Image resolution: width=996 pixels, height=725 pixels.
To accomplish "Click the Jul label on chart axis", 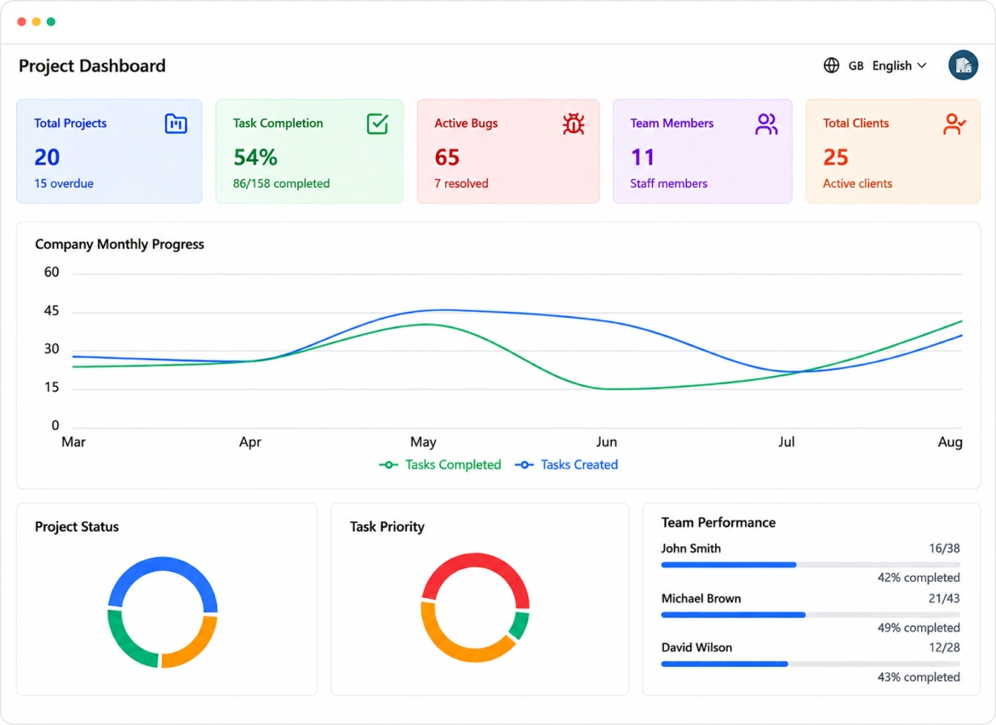I will tap(787, 442).
